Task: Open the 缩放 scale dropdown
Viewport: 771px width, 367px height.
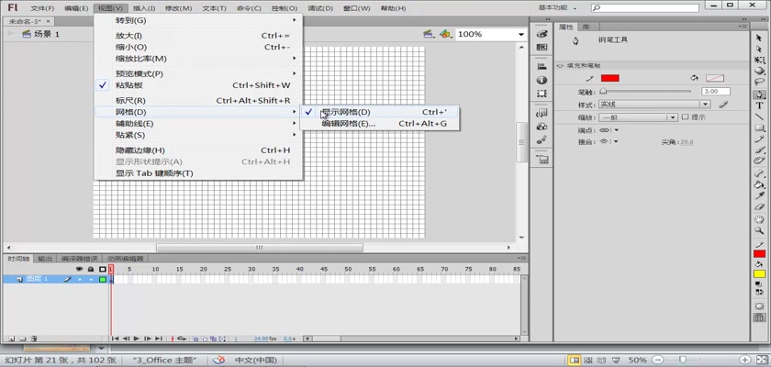Action: [640, 117]
